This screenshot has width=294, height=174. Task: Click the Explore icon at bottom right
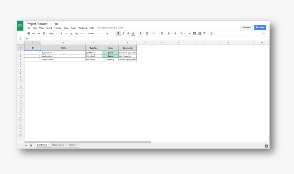tap(266, 146)
